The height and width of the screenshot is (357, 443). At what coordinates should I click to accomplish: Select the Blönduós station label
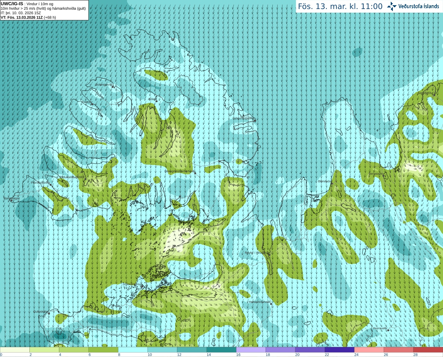point(325,181)
